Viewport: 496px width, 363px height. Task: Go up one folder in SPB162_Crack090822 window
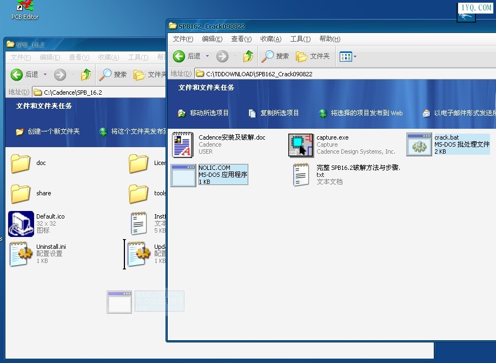(248, 56)
